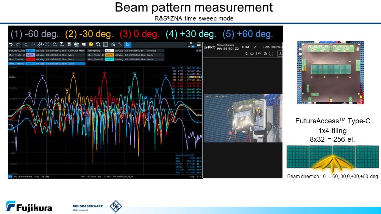Select the highlighted Mem_Theta60 trace row
Viewport: 381px width, 214px height.
[47, 64]
